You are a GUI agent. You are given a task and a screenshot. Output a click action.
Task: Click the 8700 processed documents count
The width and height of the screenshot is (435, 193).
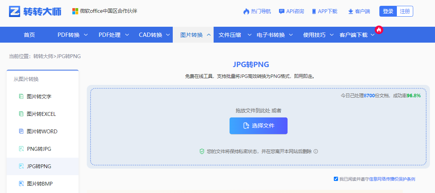[x=369, y=96]
